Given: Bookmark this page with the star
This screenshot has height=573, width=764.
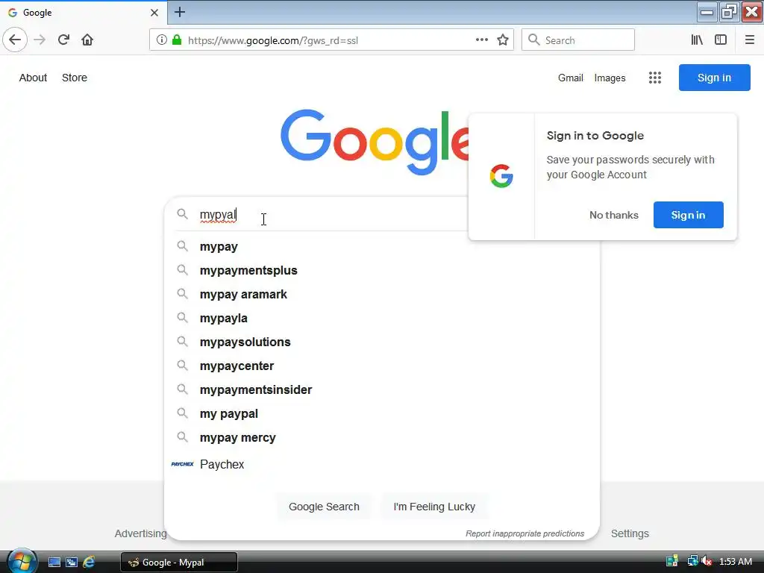Looking at the screenshot, I should click(503, 40).
